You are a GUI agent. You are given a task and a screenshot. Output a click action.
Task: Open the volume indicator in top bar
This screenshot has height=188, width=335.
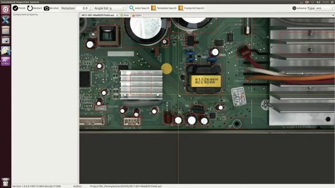(318, 2)
